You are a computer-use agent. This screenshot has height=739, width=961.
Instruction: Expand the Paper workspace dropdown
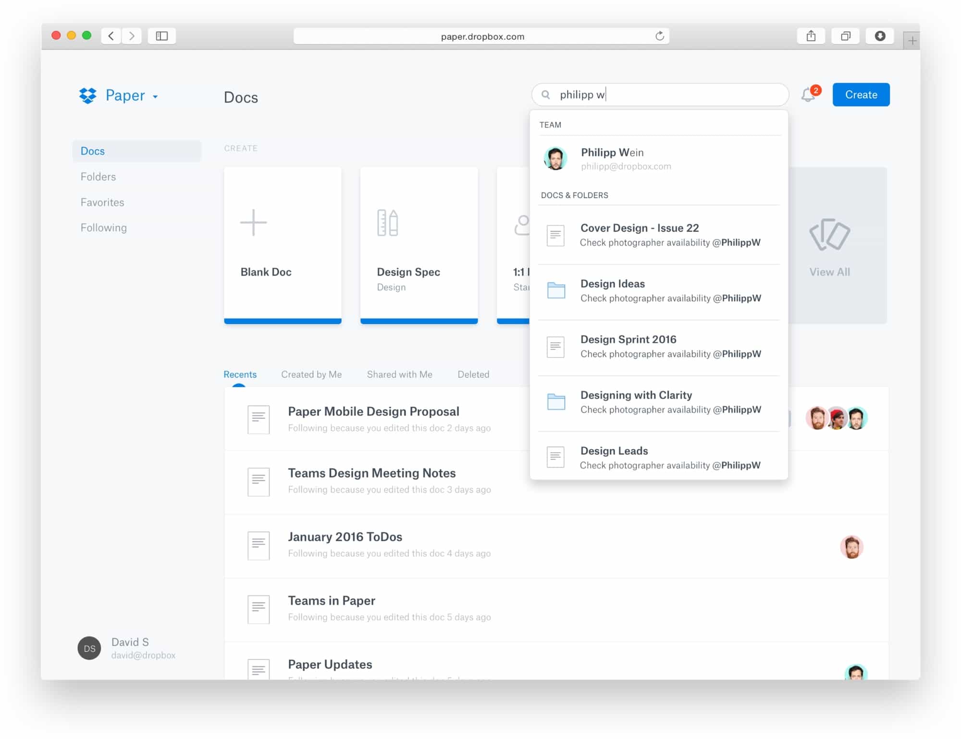[155, 96]
